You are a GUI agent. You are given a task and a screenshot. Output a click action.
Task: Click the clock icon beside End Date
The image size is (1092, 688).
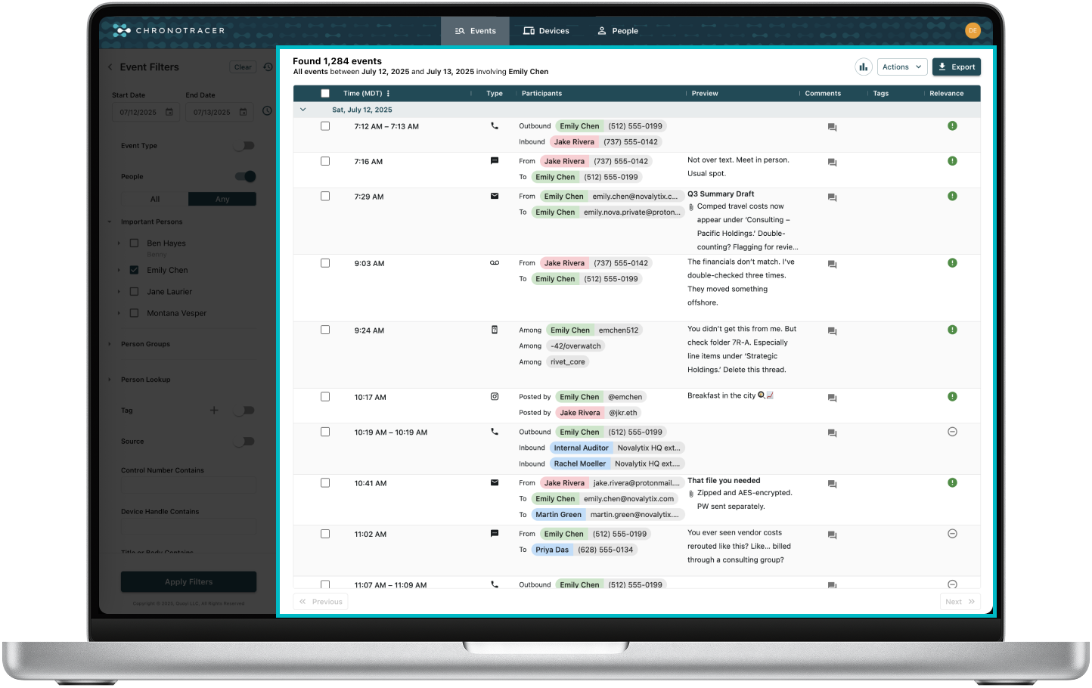click(267, 111)
